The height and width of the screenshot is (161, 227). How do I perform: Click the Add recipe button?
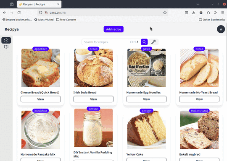point(113,29)
